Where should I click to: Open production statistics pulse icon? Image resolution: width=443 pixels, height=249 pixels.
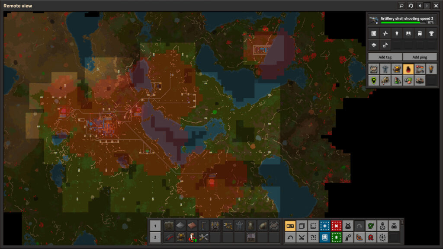[385, 34]
